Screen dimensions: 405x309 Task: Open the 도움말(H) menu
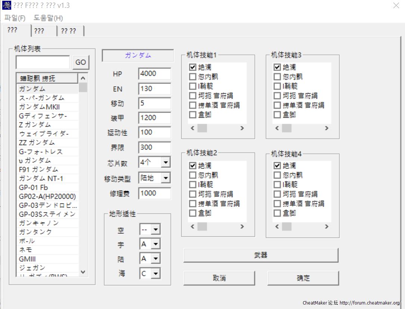pyautogui.click(x=48, y=18)
